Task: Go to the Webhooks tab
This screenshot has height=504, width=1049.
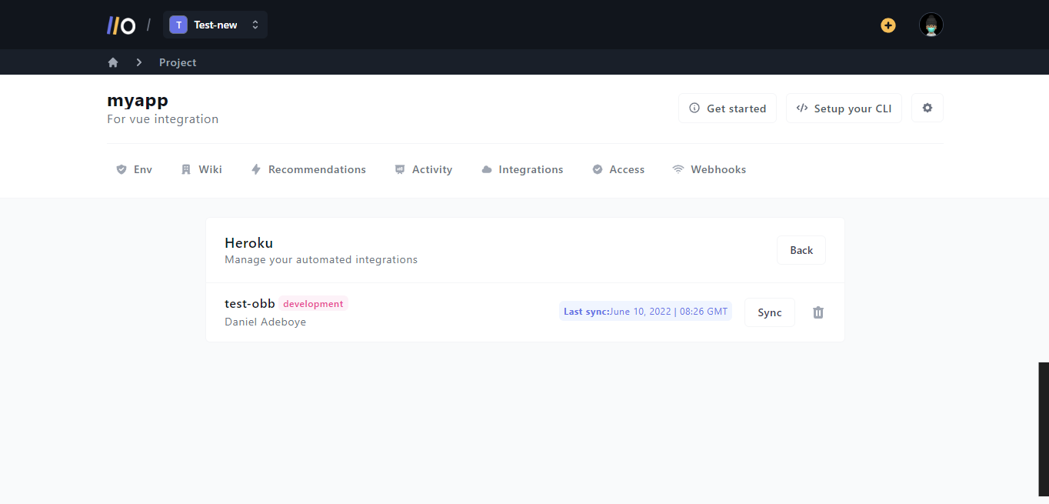Action: (709, 169)
